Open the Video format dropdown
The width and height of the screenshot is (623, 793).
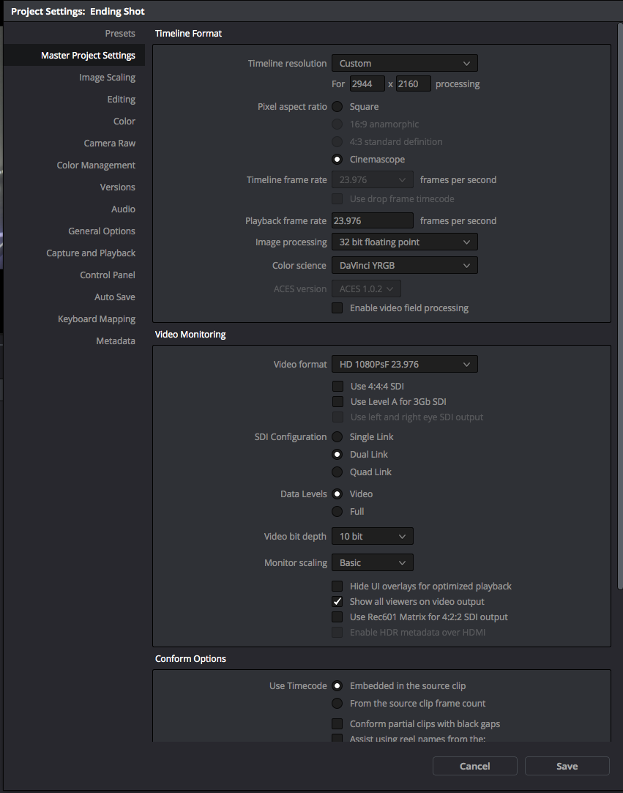405,364
